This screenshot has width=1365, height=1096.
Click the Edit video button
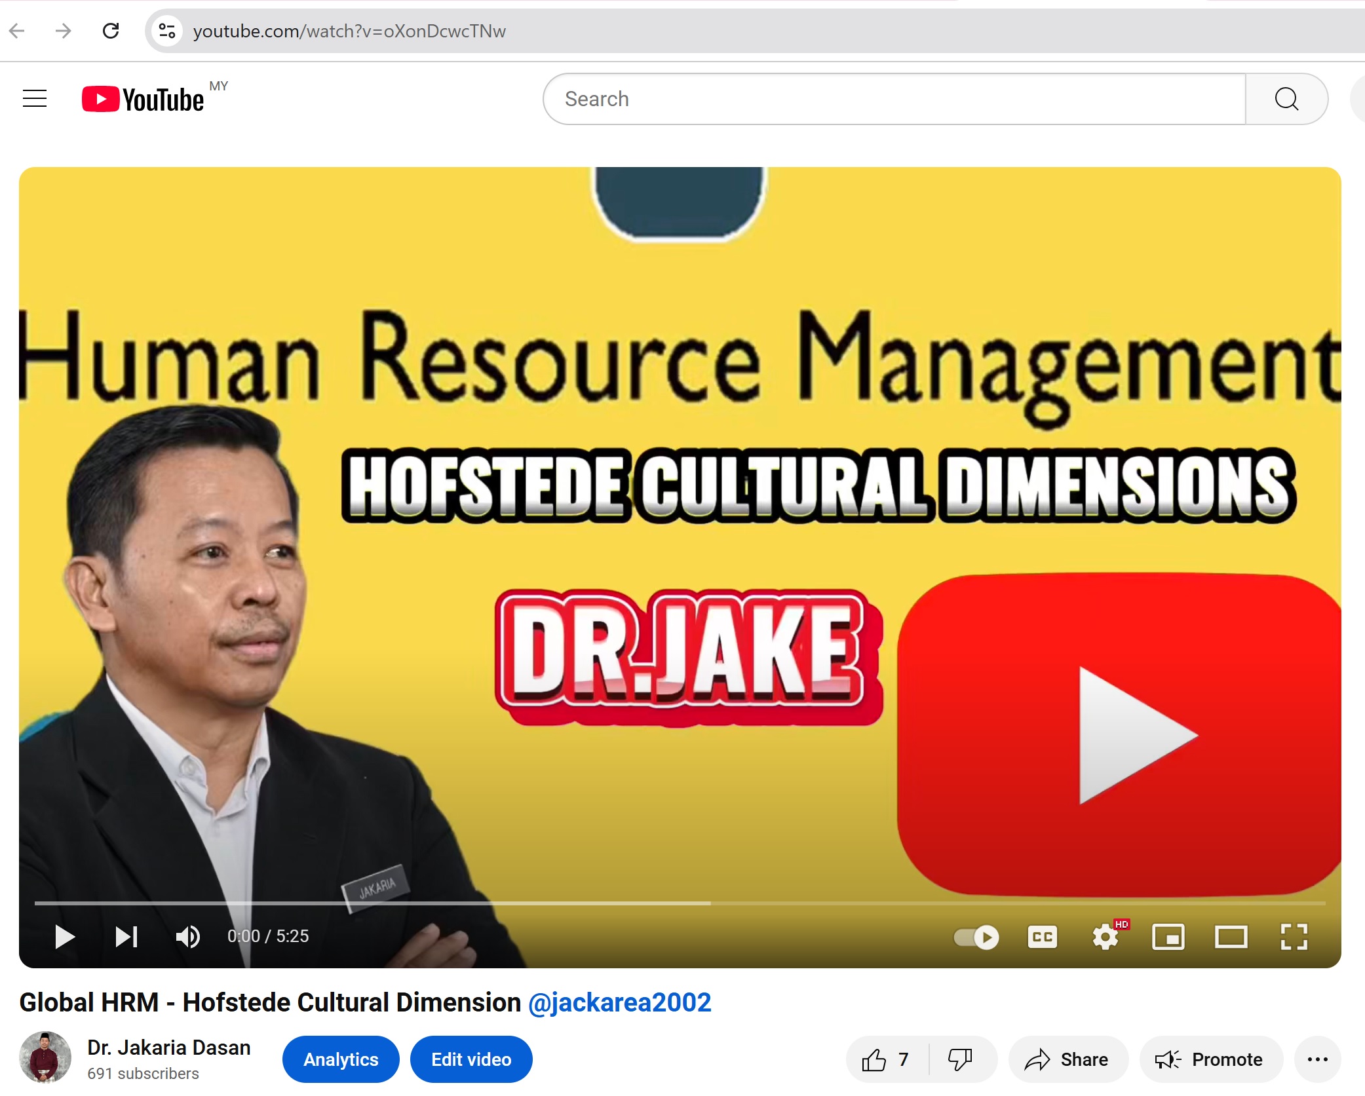[x=471, y=1059]
